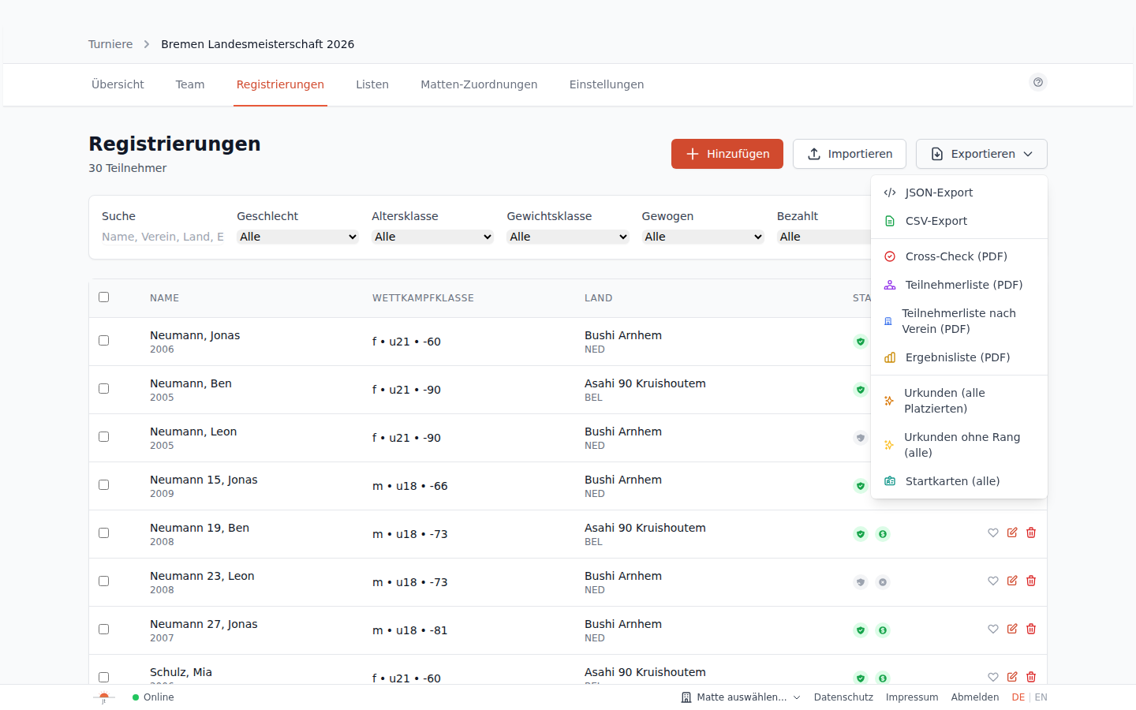This screenshot has height=710, width=1136.
Task: Click the help icon in the tab bar
Action: tap(1038, 82)
